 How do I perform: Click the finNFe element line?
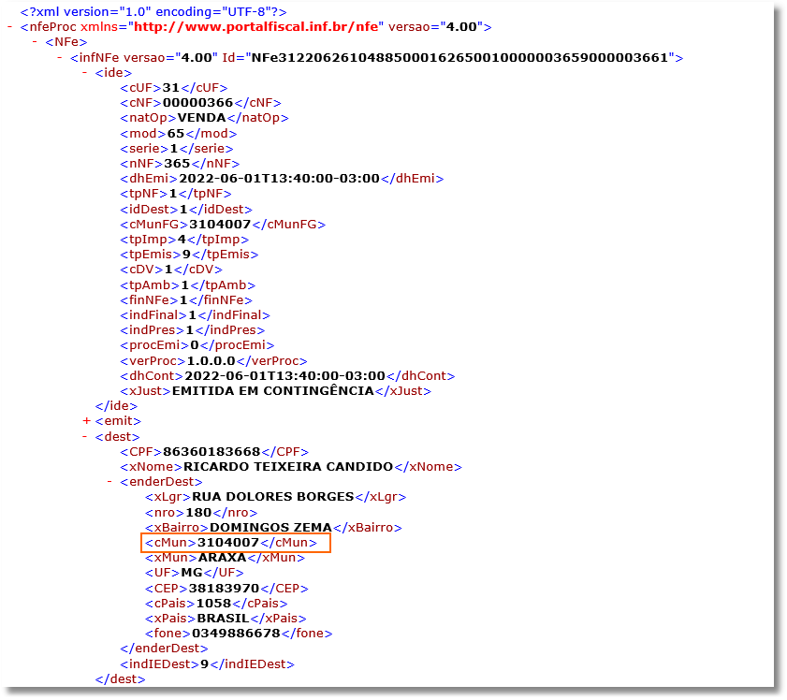click(x=186, y=300)
